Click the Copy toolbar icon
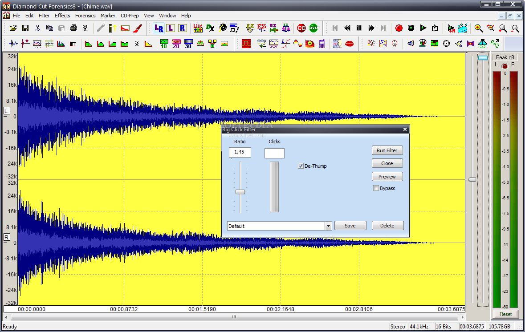The image size is (525, 332). click(x=49, y=28)
